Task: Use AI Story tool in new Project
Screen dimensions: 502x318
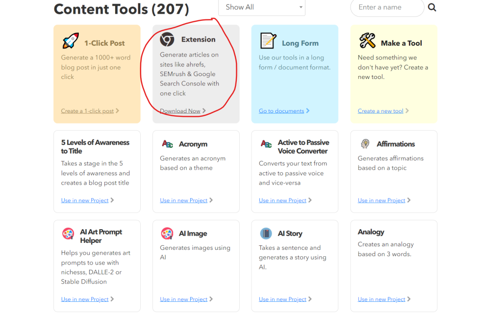Action: (x=282, y=299)
